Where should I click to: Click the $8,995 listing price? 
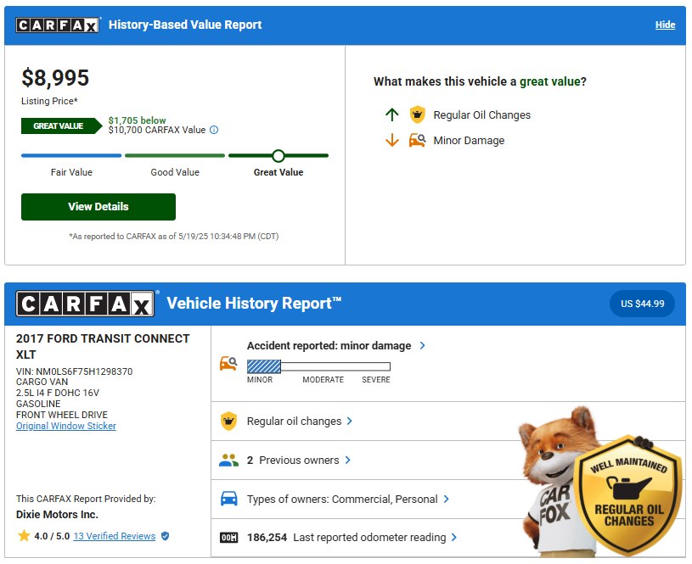[55, 78]
